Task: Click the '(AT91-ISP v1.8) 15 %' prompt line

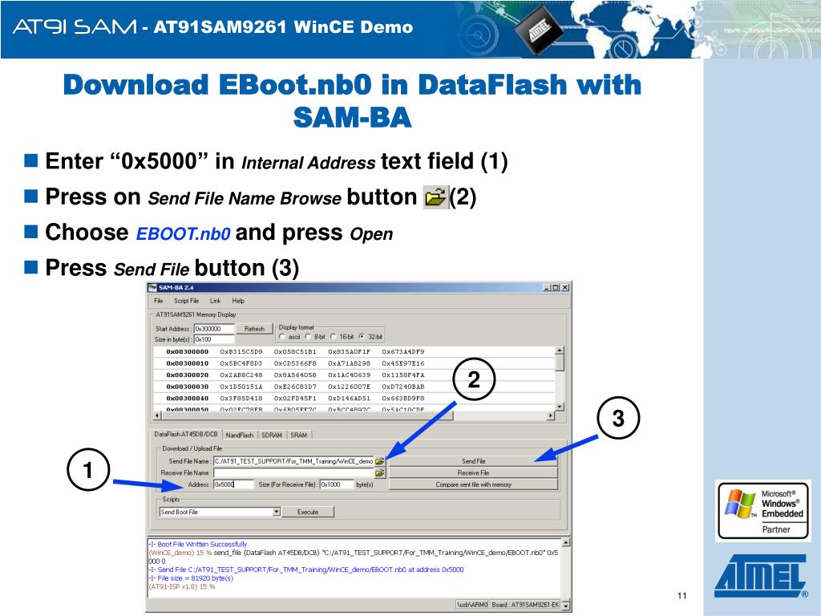Action: tap(182, 586)
